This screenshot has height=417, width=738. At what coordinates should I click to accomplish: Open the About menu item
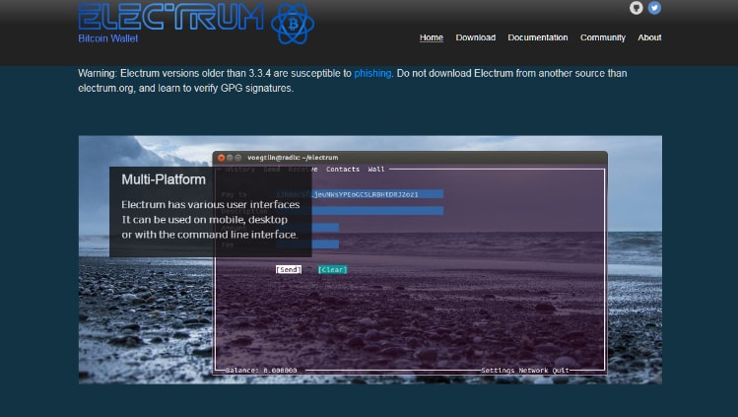pyautogui.click(x=649, y=37)
